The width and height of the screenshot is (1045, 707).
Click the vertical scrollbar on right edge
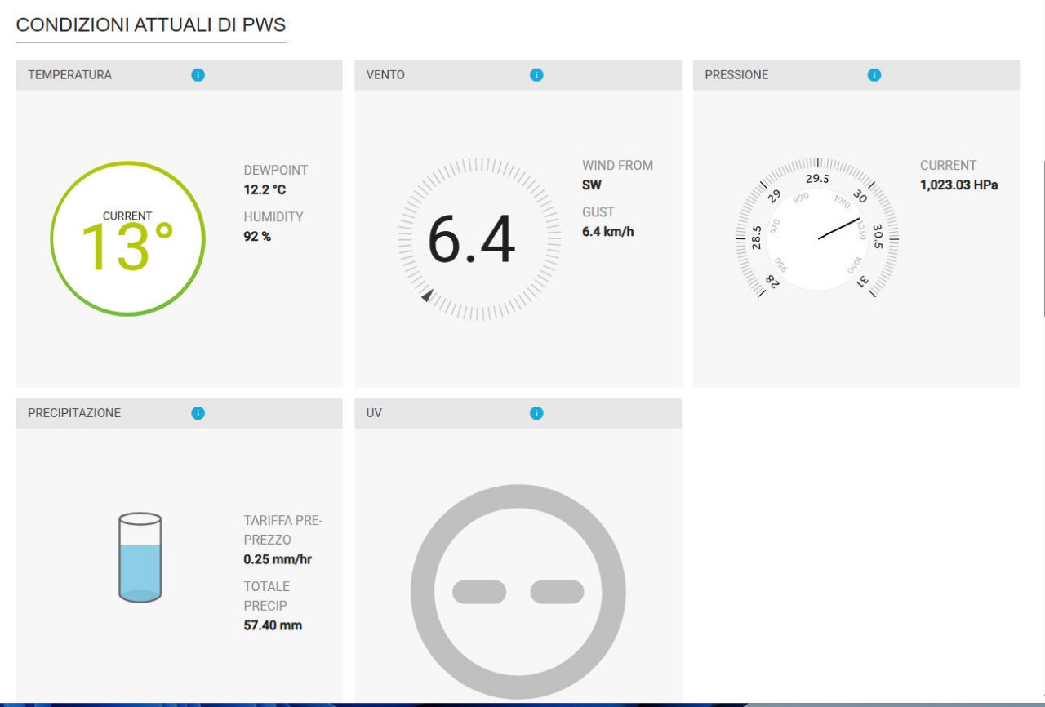[x=1043, y=237]
